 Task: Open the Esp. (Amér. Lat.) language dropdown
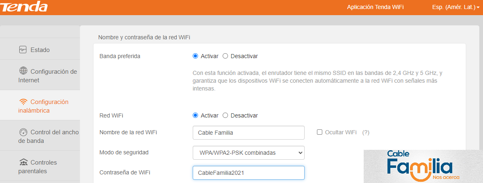coord(456,7)
